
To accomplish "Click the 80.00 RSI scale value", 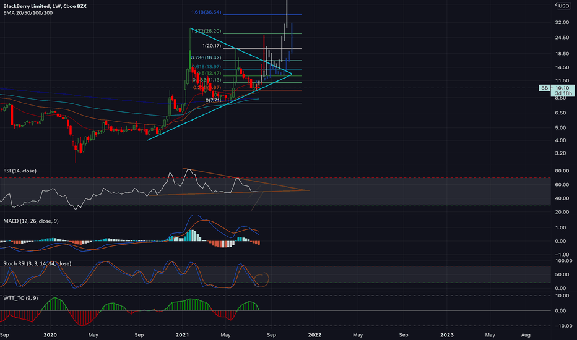I will click(x=562, y=171).
